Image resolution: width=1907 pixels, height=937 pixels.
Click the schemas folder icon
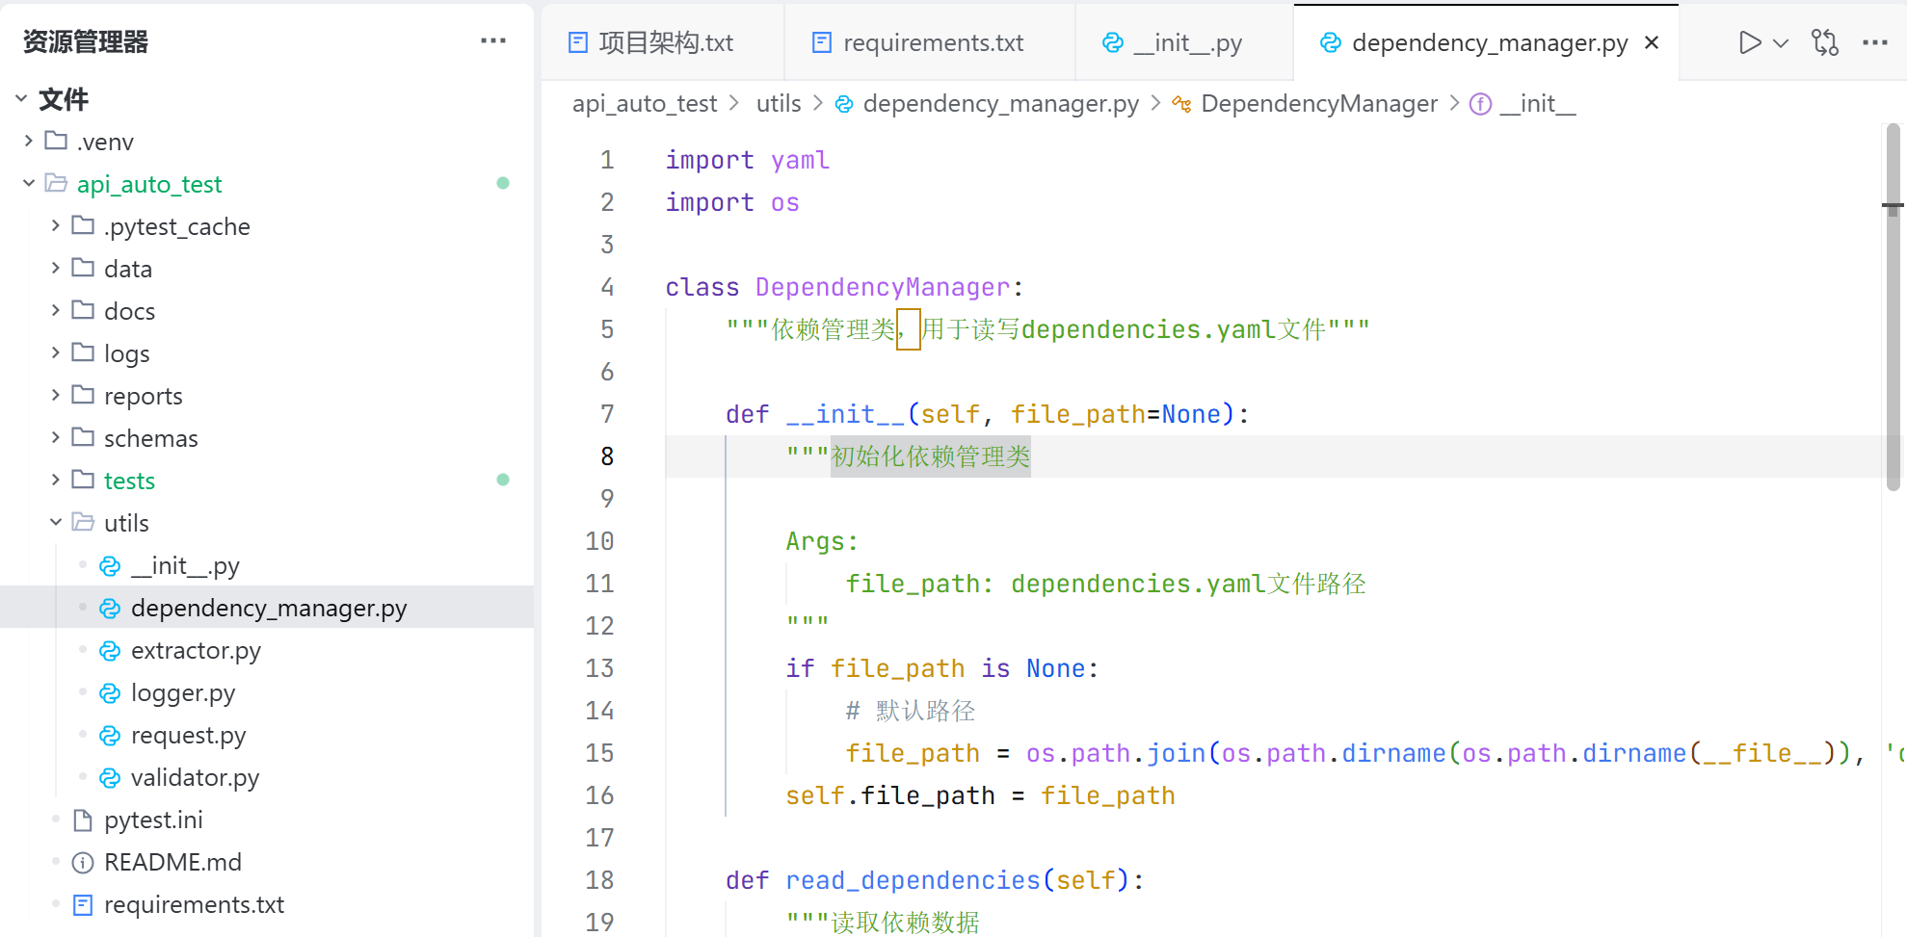pyautogui.click(x=83, y=437)
